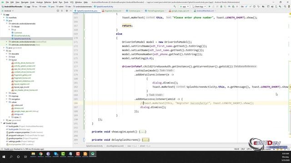Click line 186 commented Toast code
Image resolution: width=291 pixels, height=163 pixels.
(197, 103)
